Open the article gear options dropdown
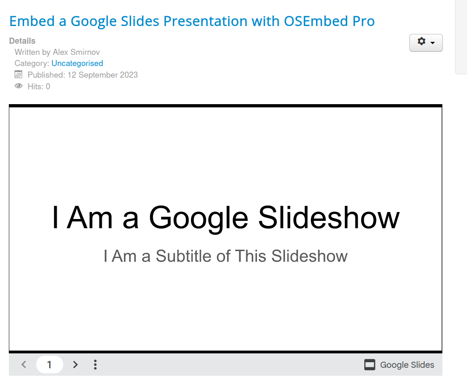Image resolution: width=467 pixels, height=385 pixels. point(426,43)
